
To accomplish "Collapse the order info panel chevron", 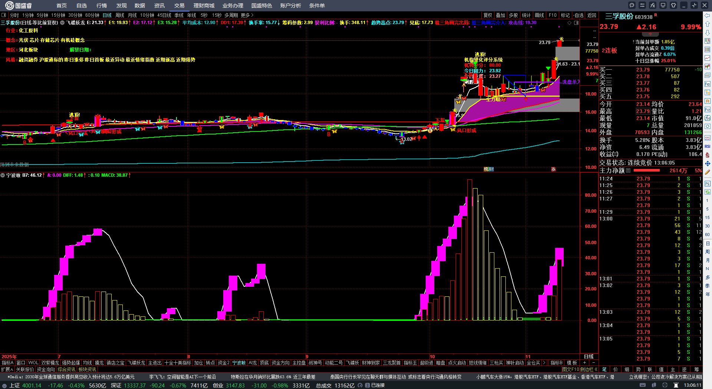I will pos(650,34).
